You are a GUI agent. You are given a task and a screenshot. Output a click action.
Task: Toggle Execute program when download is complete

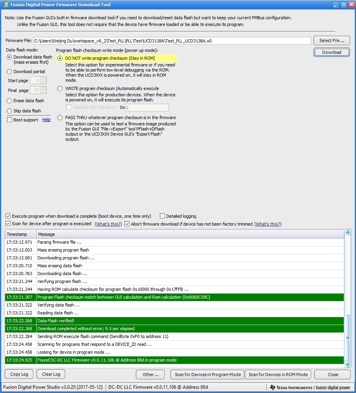coord(8,216)
